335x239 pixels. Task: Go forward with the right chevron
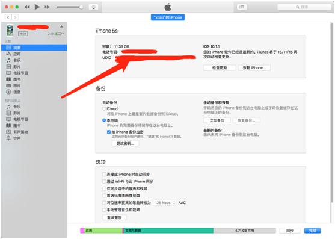pyautogui.click(x=15, y=17)
